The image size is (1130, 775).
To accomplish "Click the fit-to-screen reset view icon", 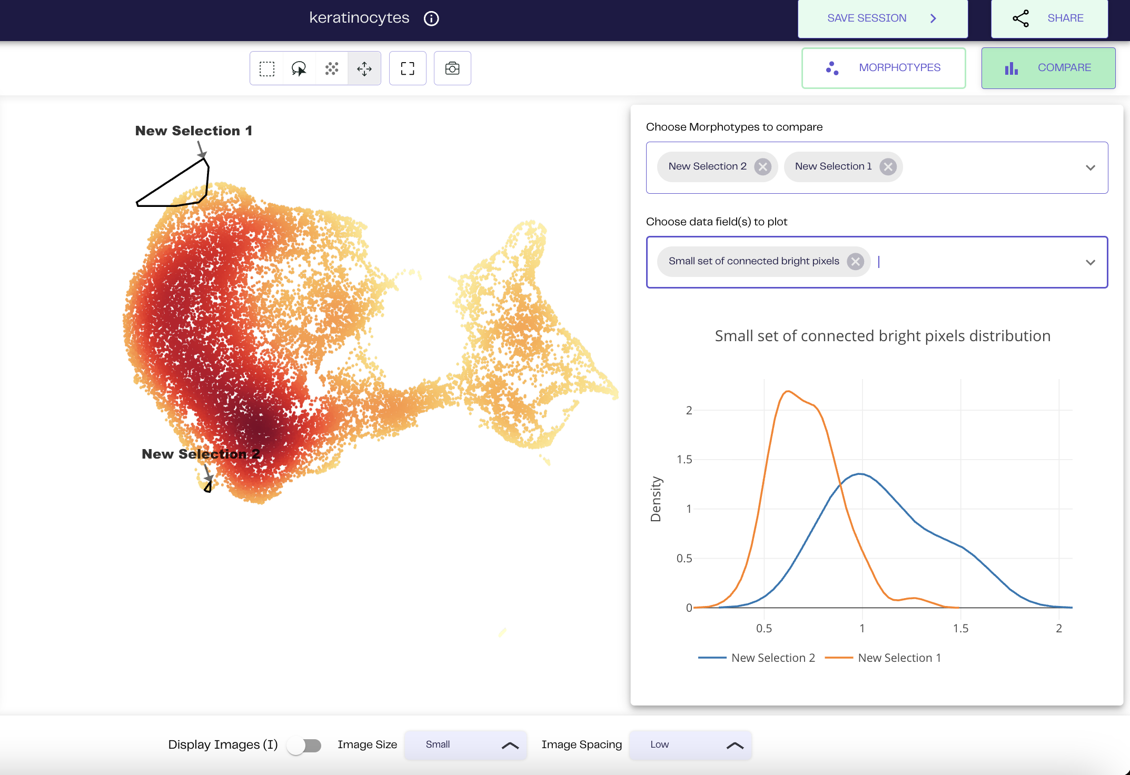I will tap(408, 68).
